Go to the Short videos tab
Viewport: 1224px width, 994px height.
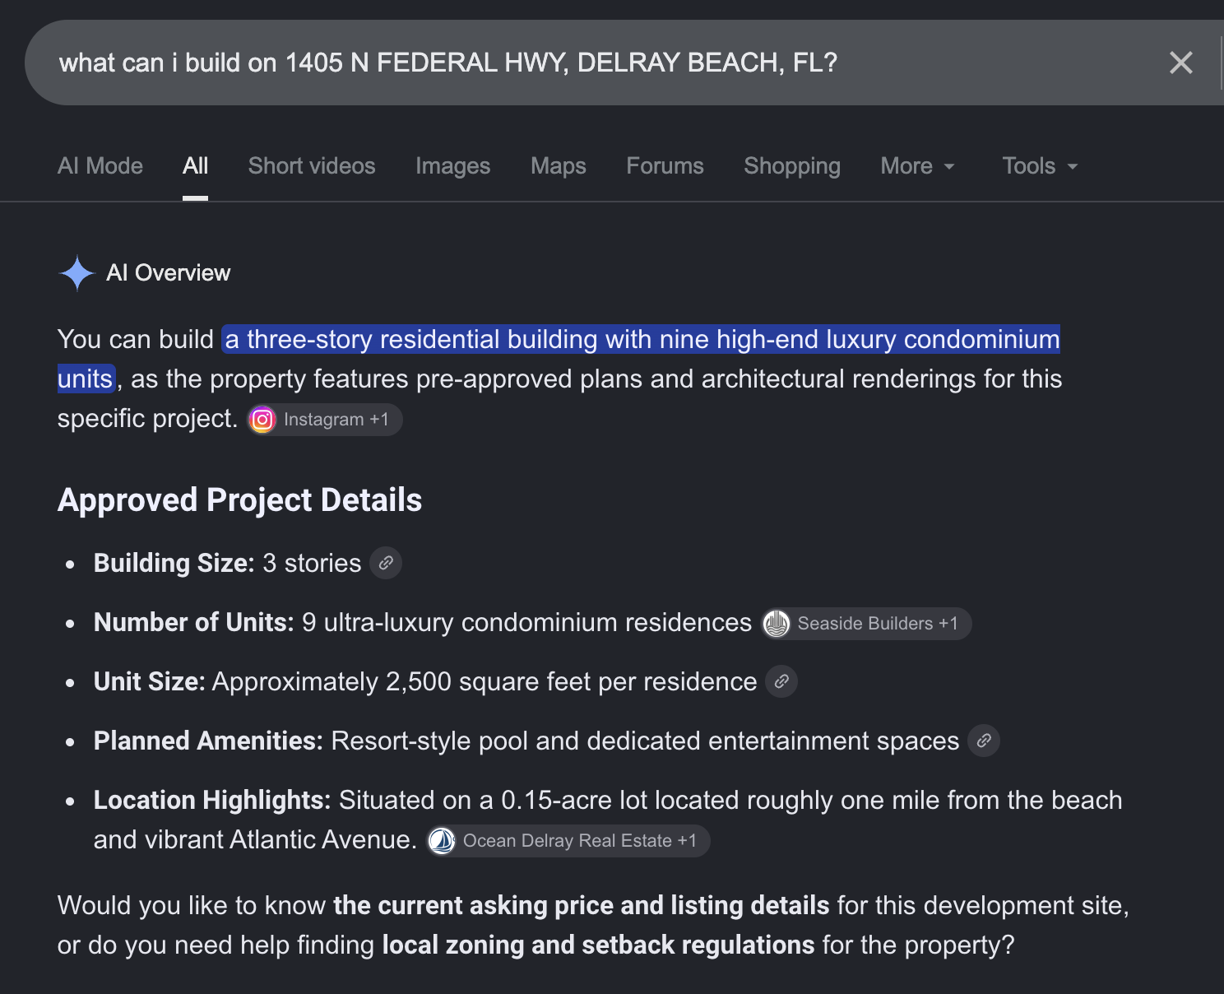coord(312,166)
